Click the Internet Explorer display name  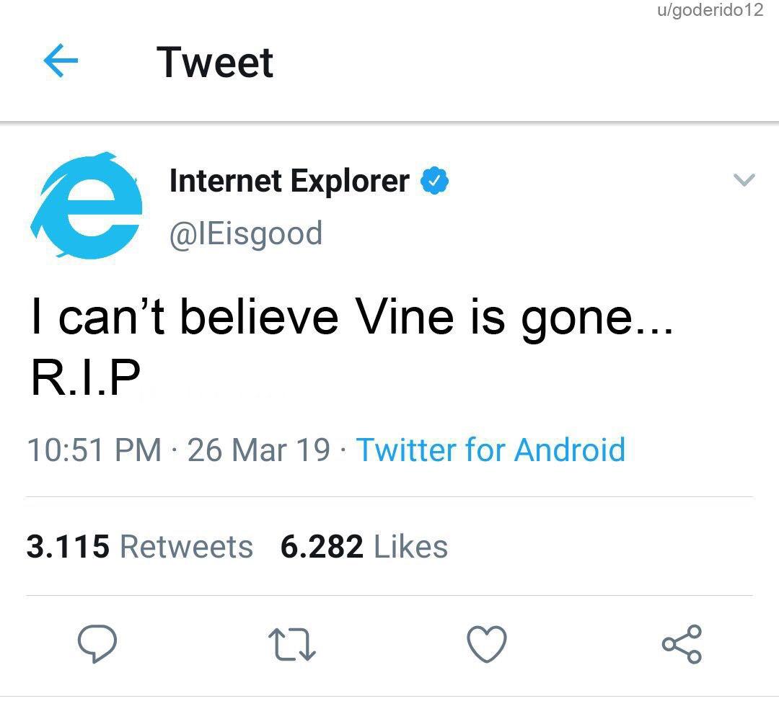click(290, 181)
